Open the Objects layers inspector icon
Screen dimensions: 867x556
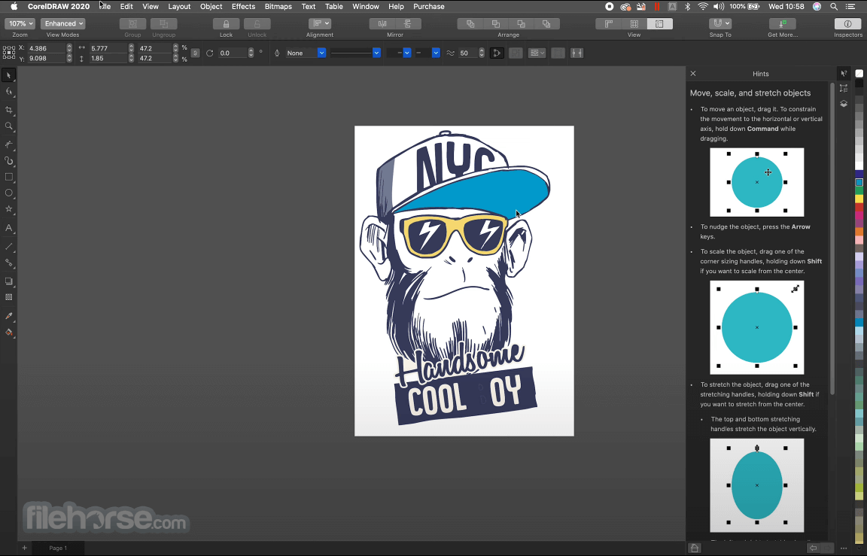coord(844,104)
